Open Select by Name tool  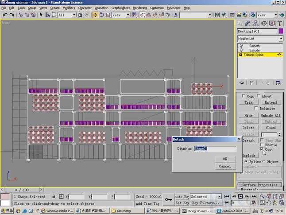click(x=48, y=15)
